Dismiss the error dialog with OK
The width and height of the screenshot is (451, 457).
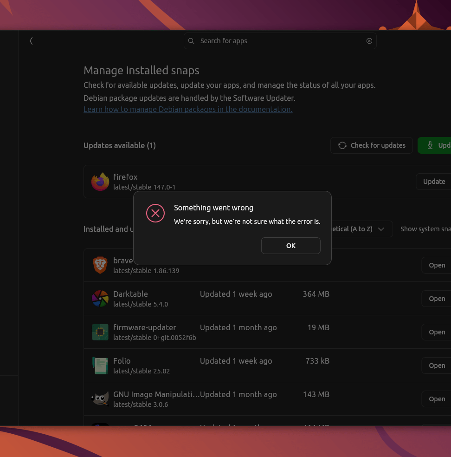tap(291, 246)
